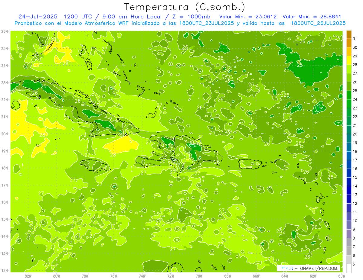Click the color scale value 14
363x280 pixels.
[355, 186]
